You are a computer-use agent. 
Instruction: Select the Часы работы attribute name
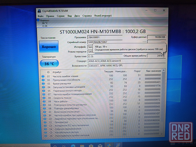61,101
